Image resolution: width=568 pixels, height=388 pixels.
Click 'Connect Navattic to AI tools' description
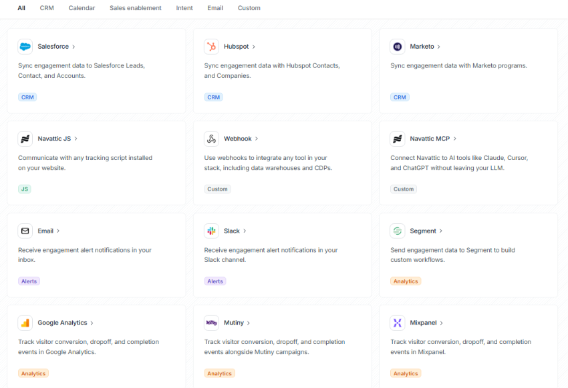pos(459,163)
